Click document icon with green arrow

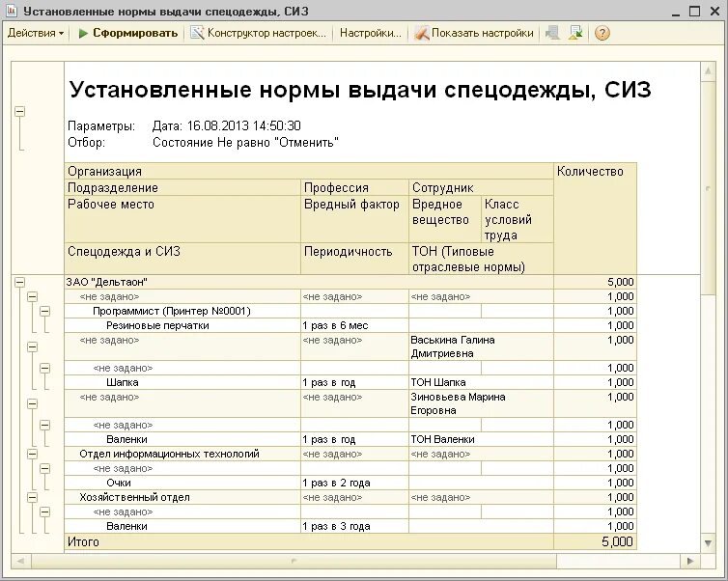[x=575, y=33]
